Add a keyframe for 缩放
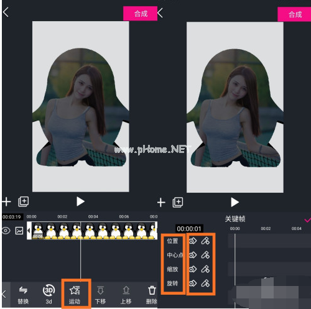Image resolution: width=311 pixels, height=309 pixels. point(193,269)
